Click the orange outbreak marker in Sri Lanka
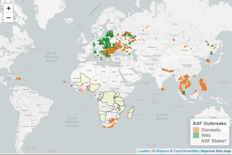The width and height of the screenshot is (232, 155). tap(163, 90)
